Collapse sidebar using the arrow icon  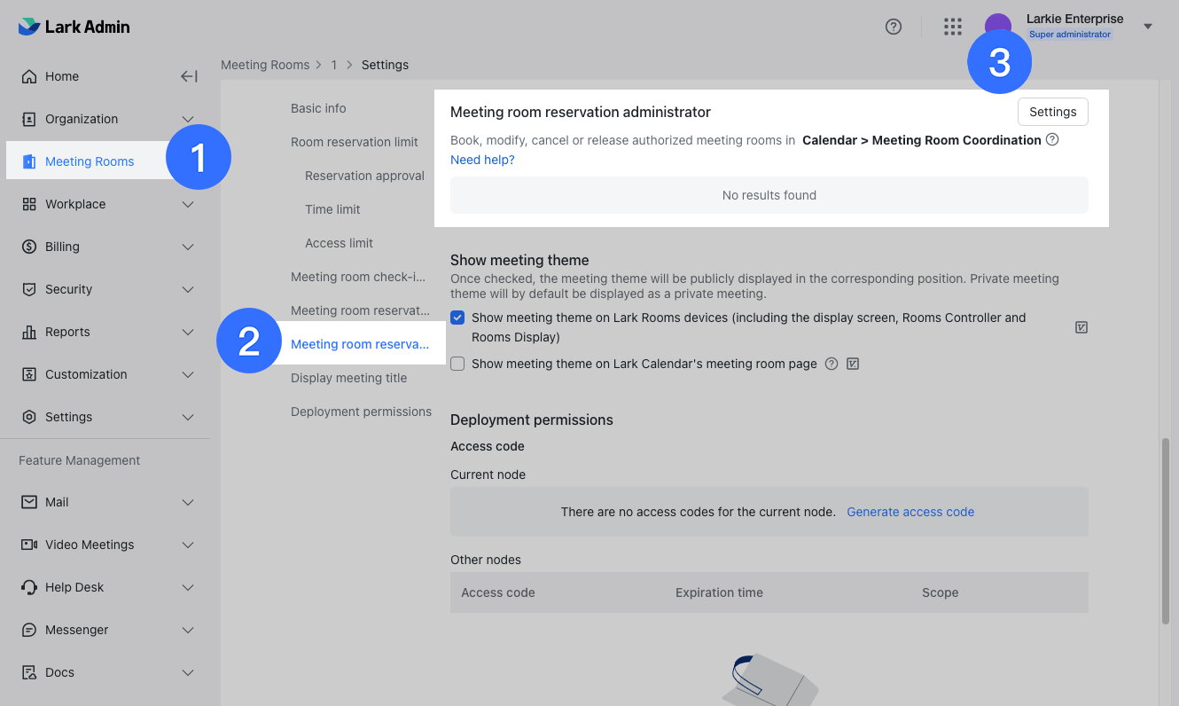[189, 76]
